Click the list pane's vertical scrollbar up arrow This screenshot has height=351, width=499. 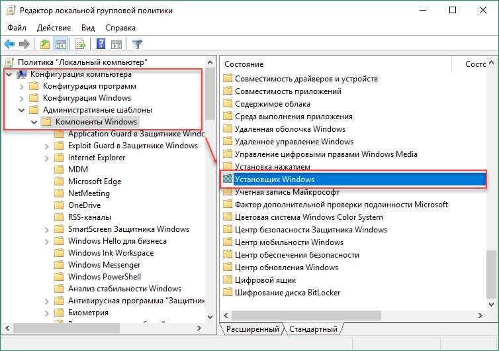491,63
